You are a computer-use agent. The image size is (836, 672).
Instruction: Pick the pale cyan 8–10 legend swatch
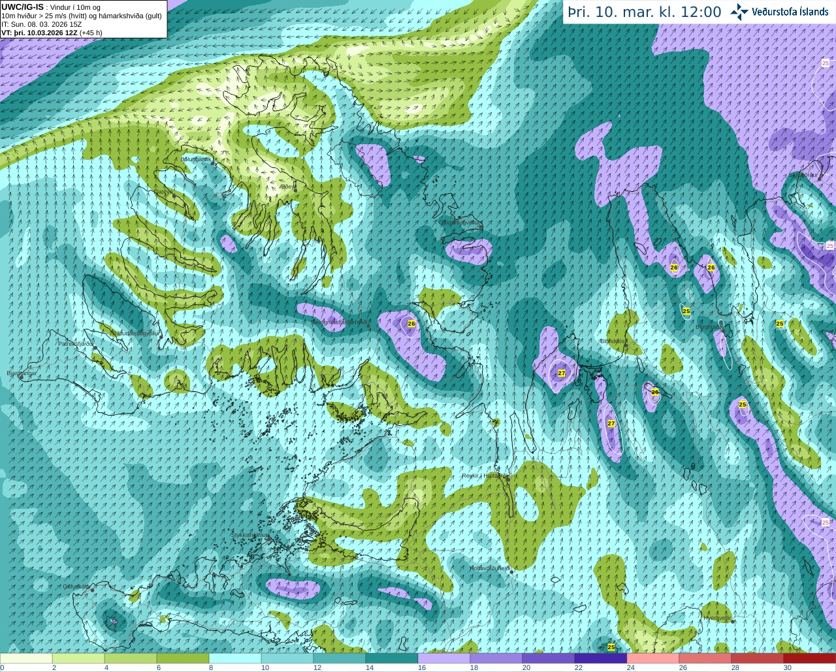click(x=235, y=658)
